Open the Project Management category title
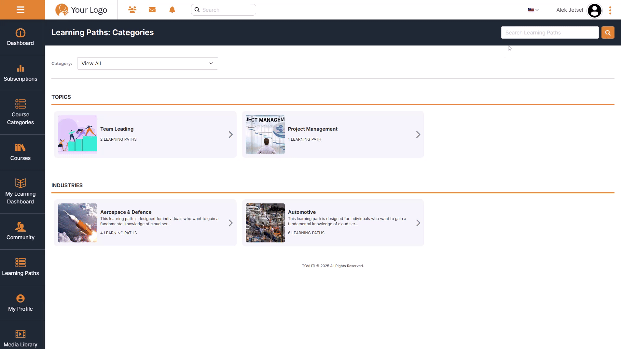Viewport: 621px width, 349px height. (x=312, y=129)
